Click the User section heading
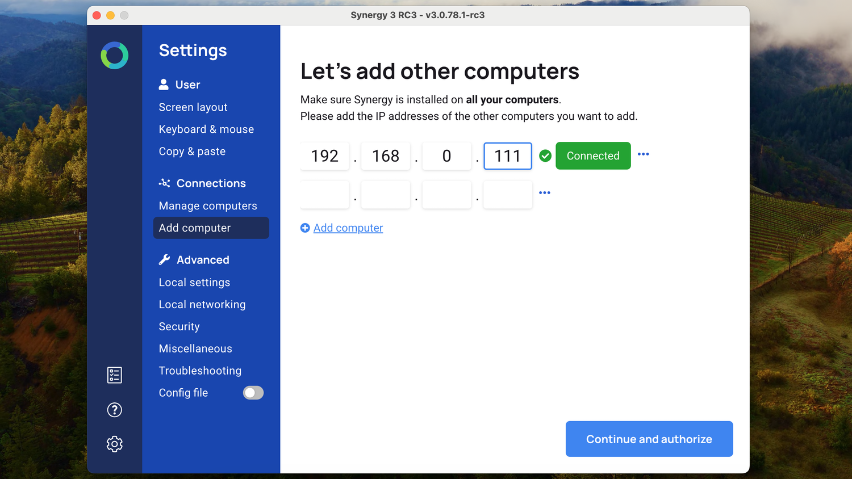Viewport: 852px width, 479px height. pos(187,85)
